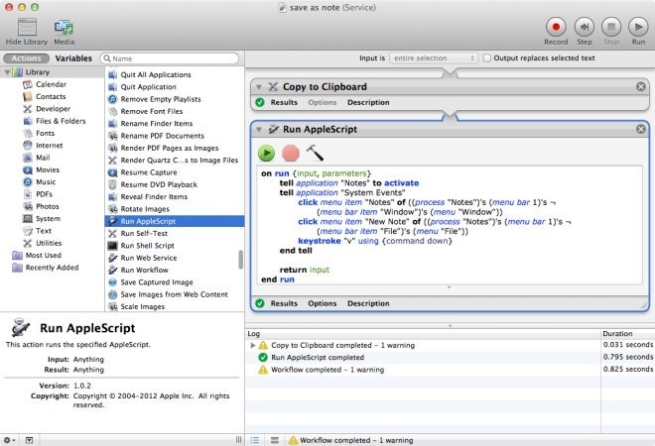Expand Copy to Clipboard log entry
This screenshot has width=655, height=446.
pyautogui.click(x=252, y=344)
